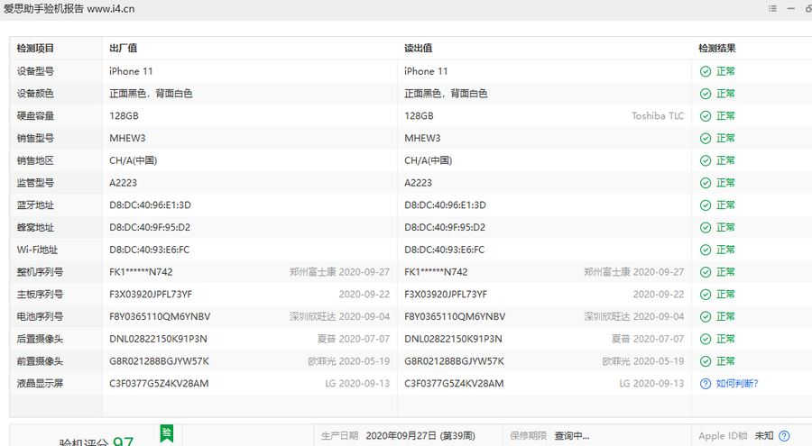Click green check icon in 蜂窝地址 row
Screen dimensions: 812x446
point(706,227)
